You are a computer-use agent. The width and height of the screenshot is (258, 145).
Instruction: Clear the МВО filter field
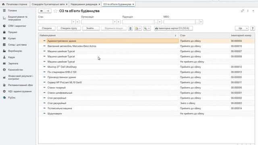coord(201,22)
